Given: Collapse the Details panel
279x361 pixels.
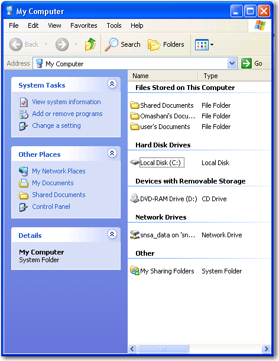Looking at the screenshot, I should pyautogui.click(x=112, y=234).
